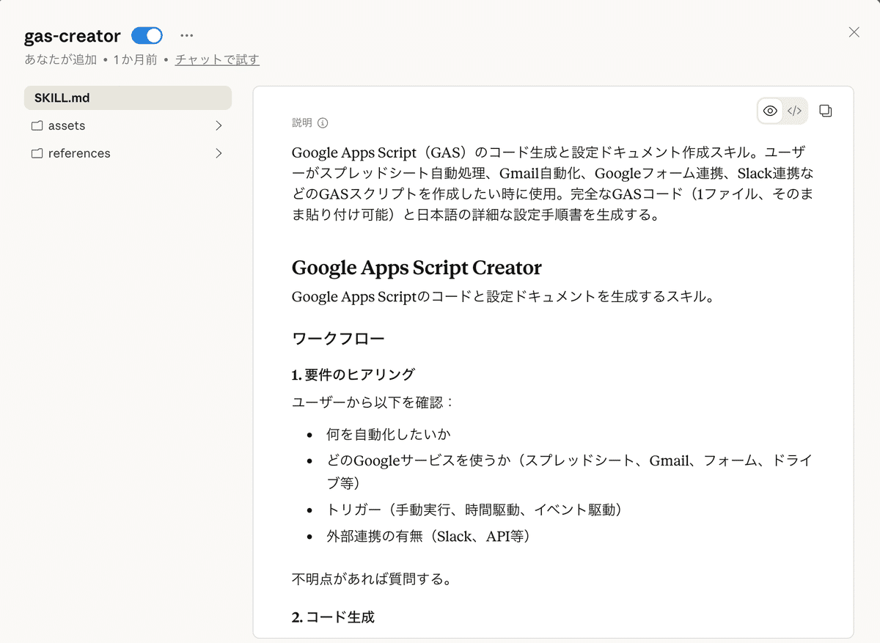The image size is (880, 643).
Task: Click the info icon beside 説明
Action: point(323,123)
